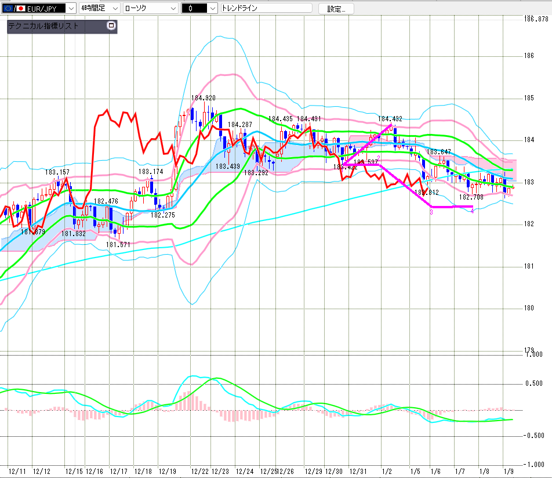Click the Japan flag icon
Screen dimensions: 552x478
tap(21, 8)
